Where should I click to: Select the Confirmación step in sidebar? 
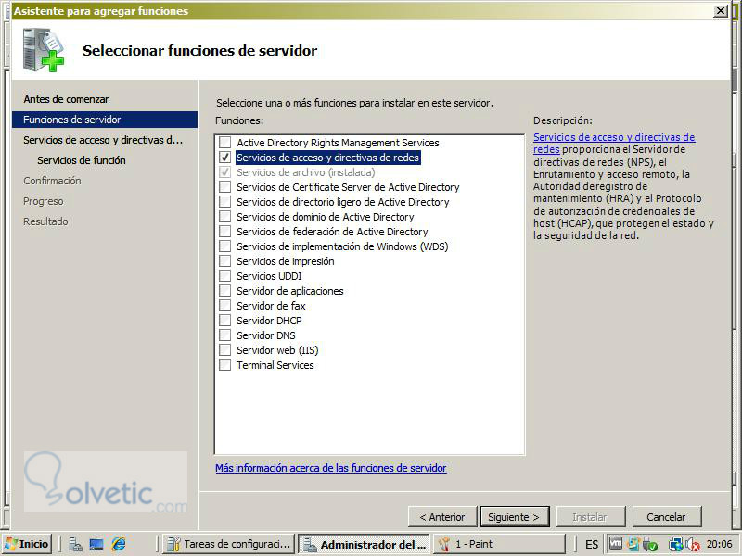[52, 181]
